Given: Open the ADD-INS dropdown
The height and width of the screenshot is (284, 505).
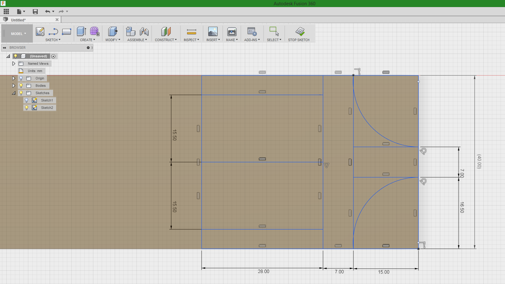Looking at the screenshot, I should [x=252, y=40].
